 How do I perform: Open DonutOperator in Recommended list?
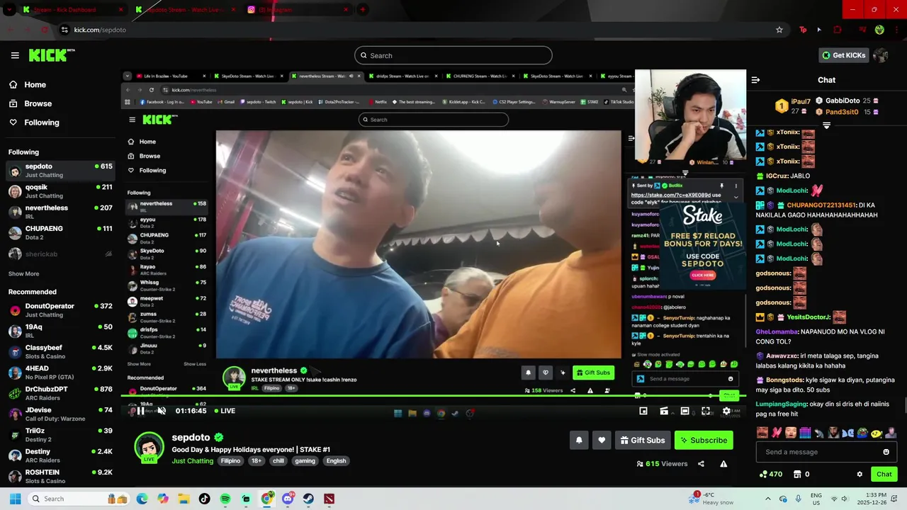click(60, 310)
